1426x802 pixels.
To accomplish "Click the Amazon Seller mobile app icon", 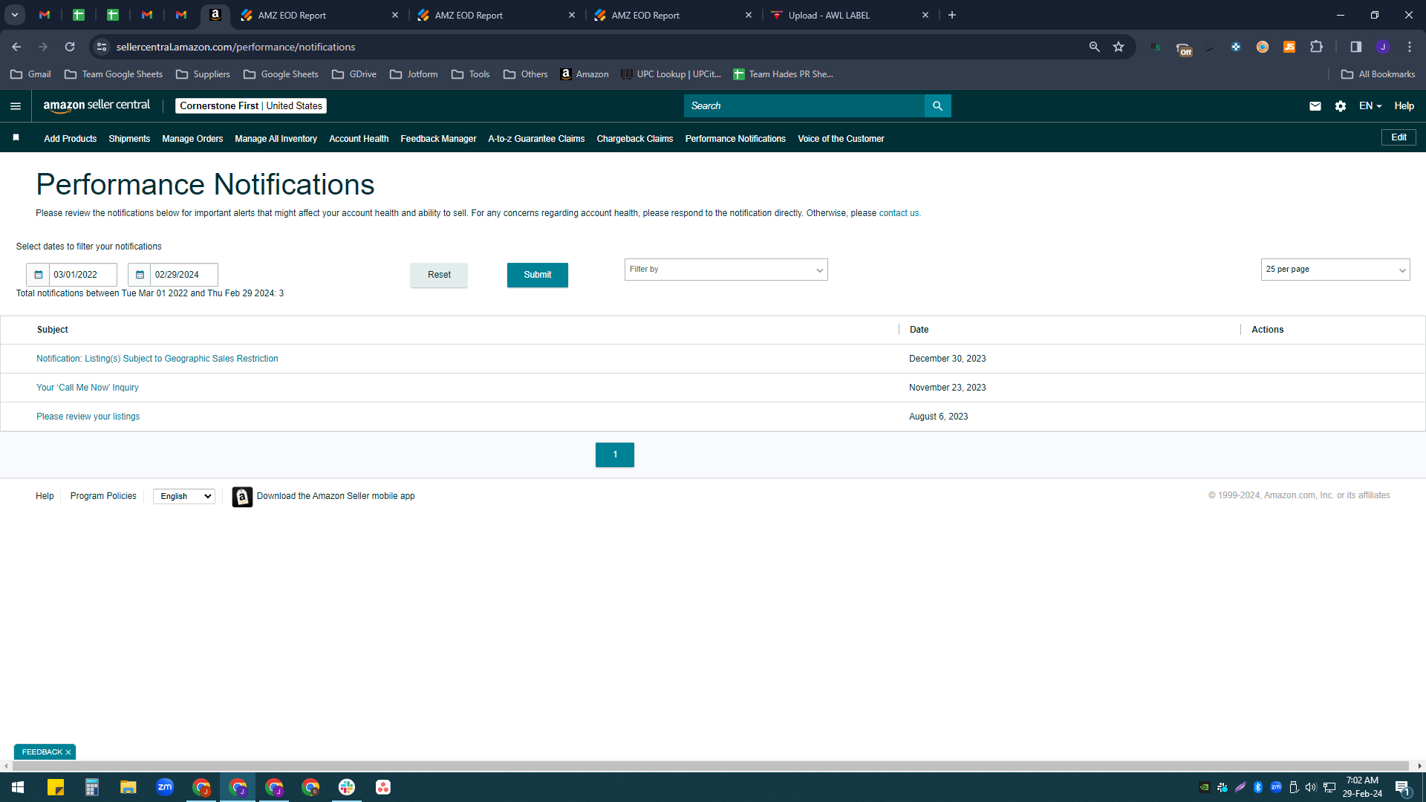I will coord(242,496).
